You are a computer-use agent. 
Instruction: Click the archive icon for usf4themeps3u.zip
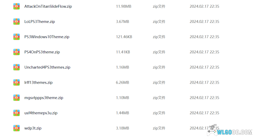point(17,113)
